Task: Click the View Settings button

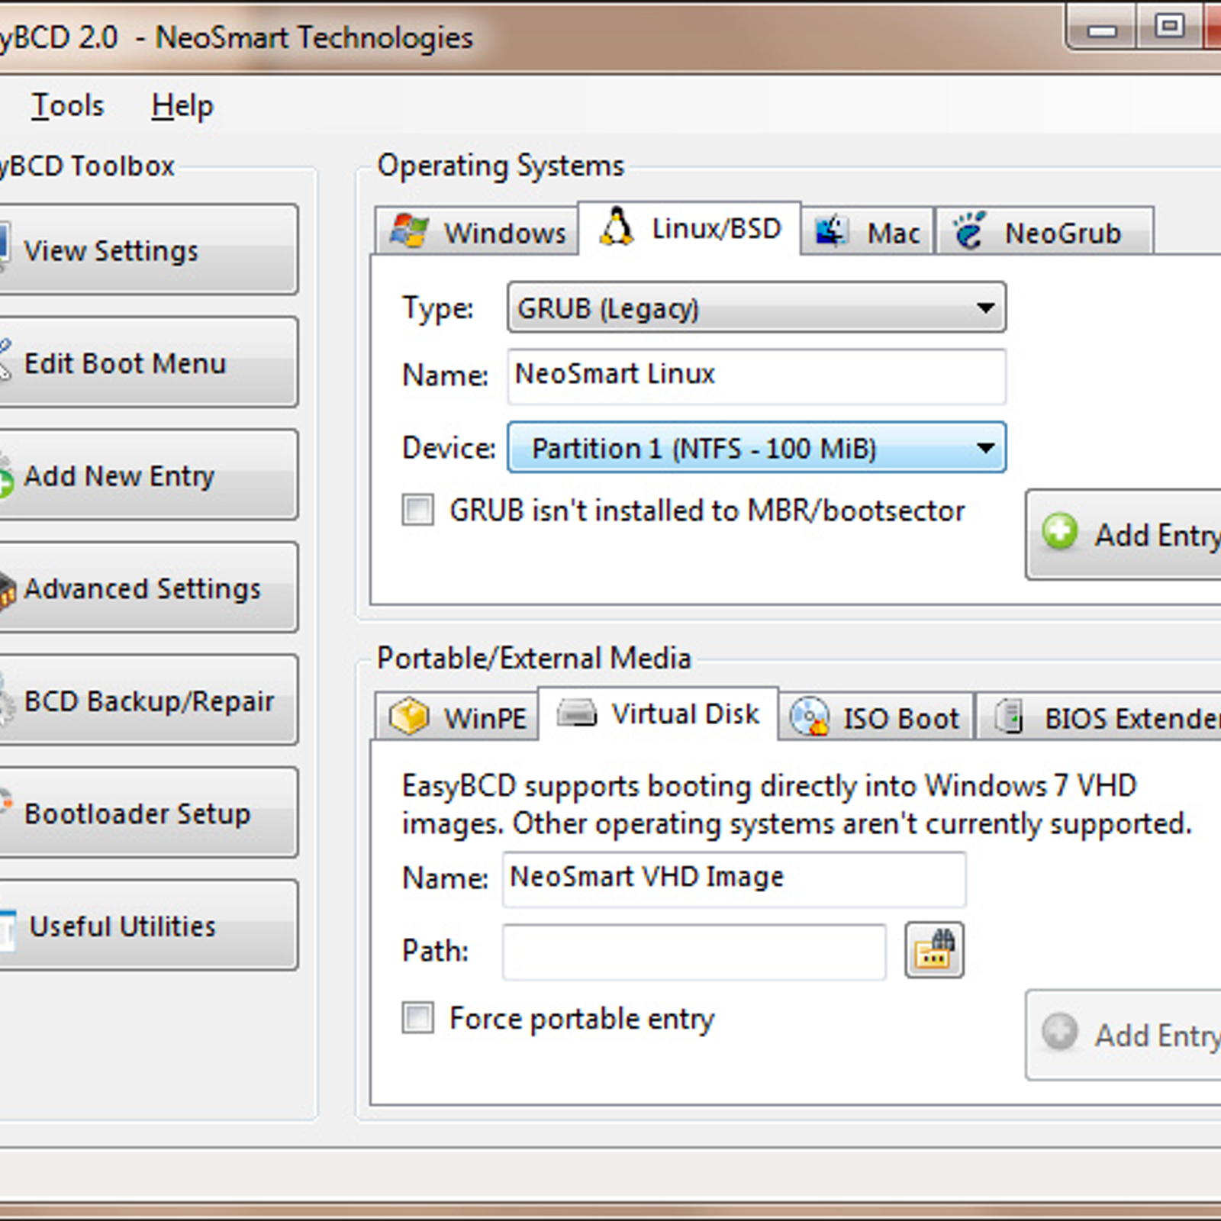Action: pyautogui.click(x=147, y=250)
